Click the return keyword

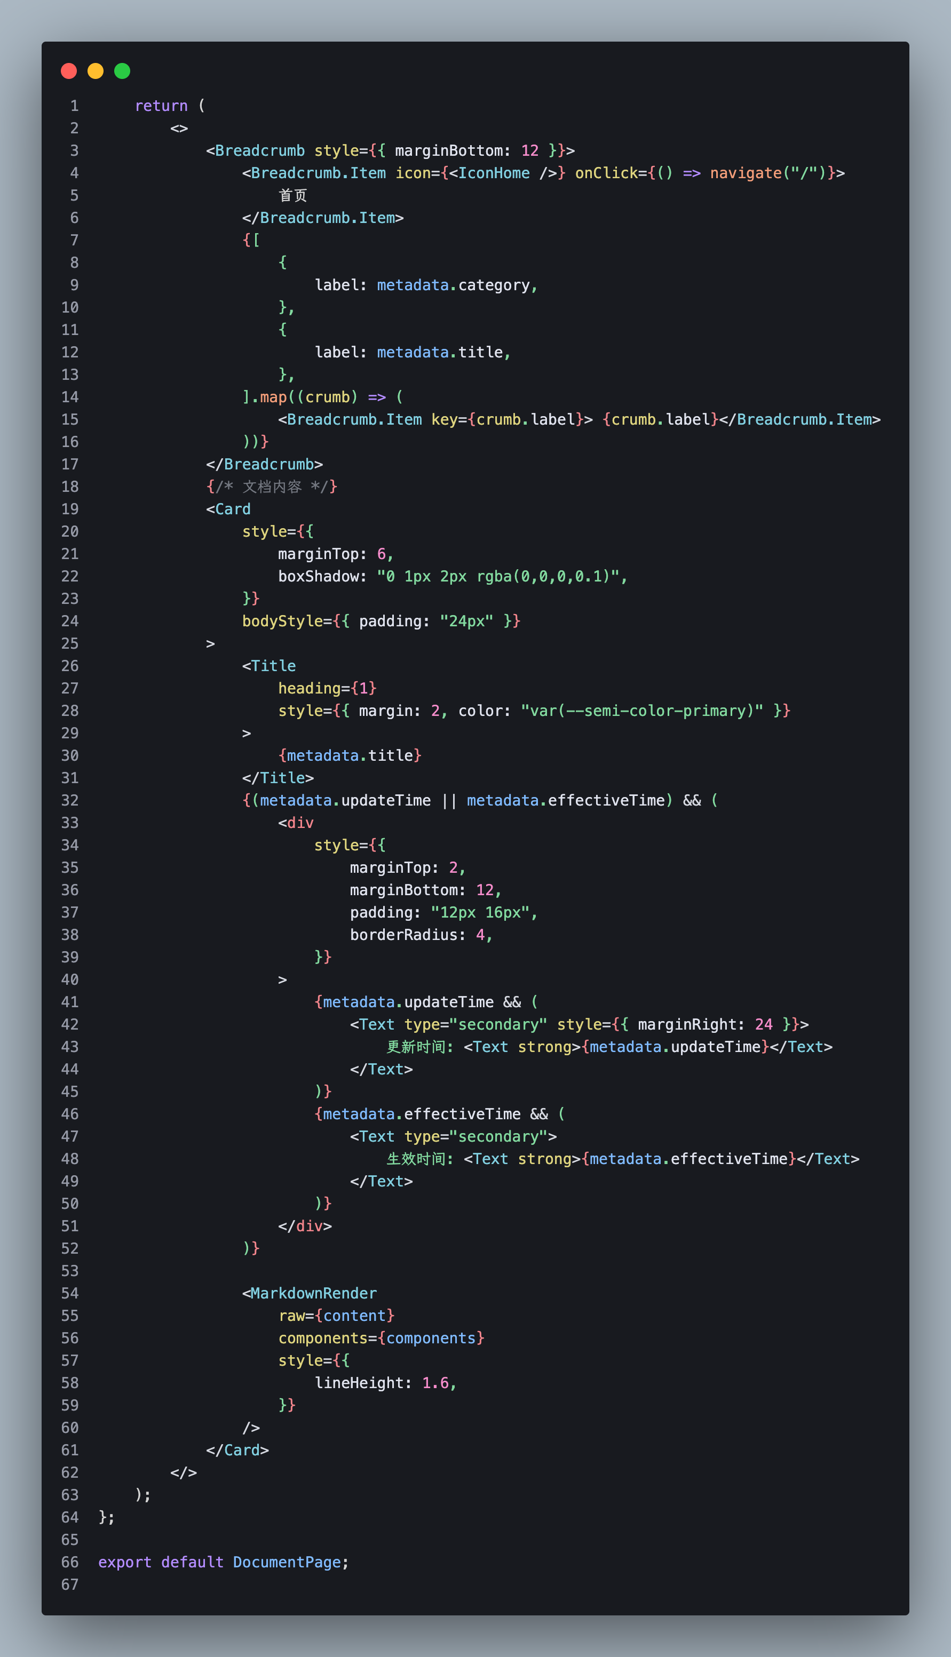pos(161,106)
